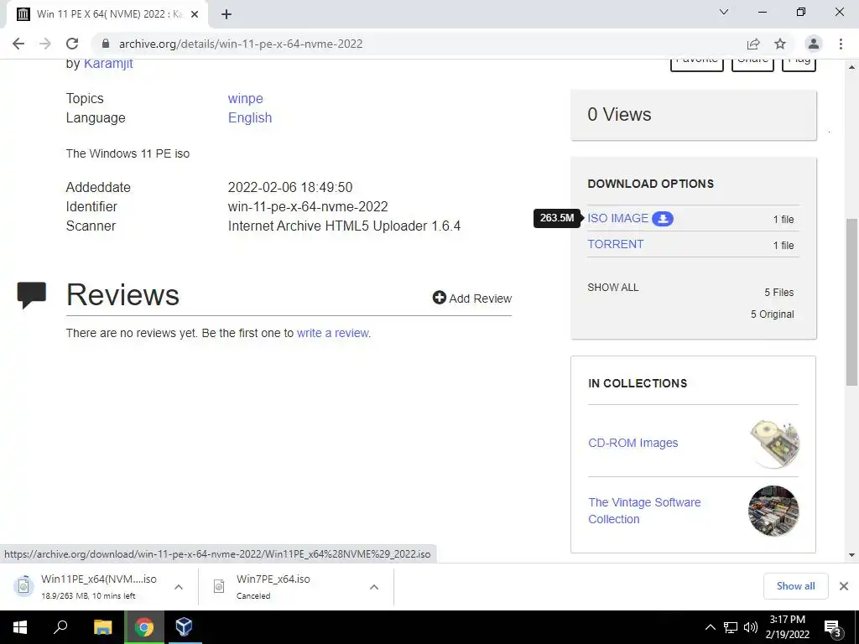Image resolution: width=859 pixels, height=644 pixels.
Task: Open CD-ROM Images collection link
Action: 633,443
